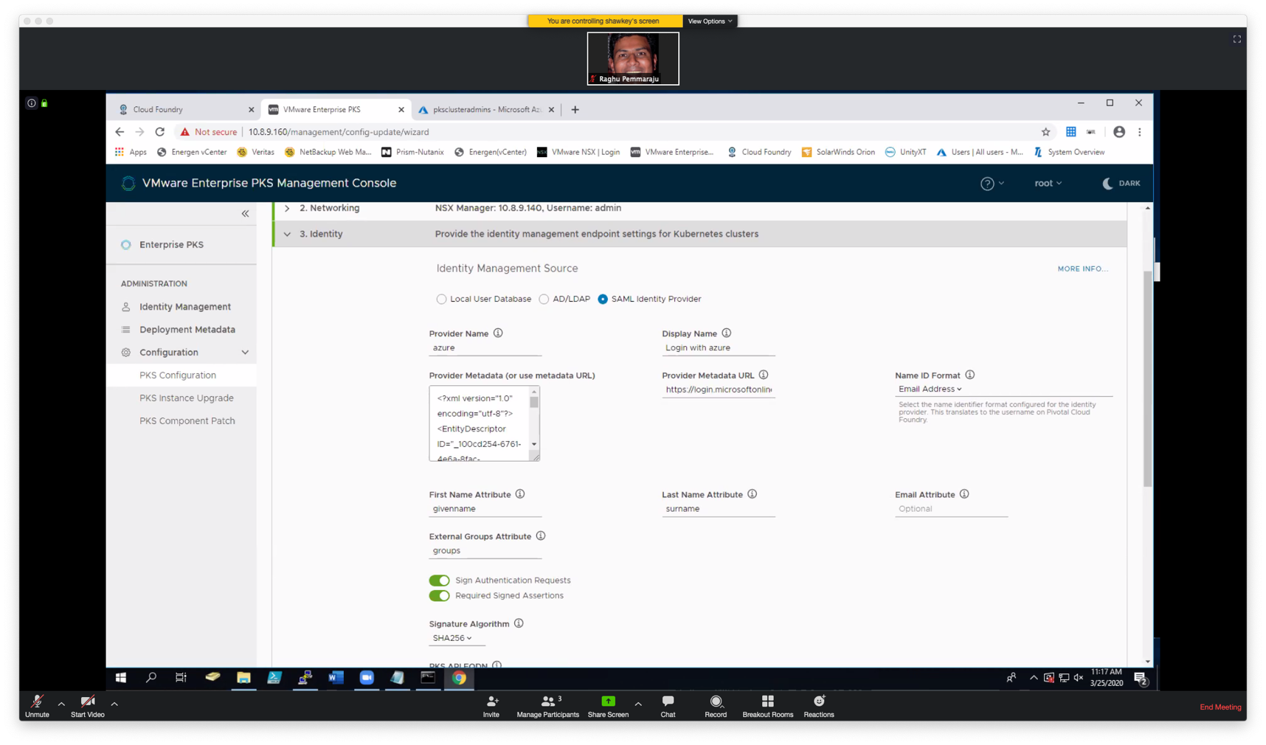1266x745 pixels.
Task: Click the main page vertical scrollbar
Action: 1147,380
